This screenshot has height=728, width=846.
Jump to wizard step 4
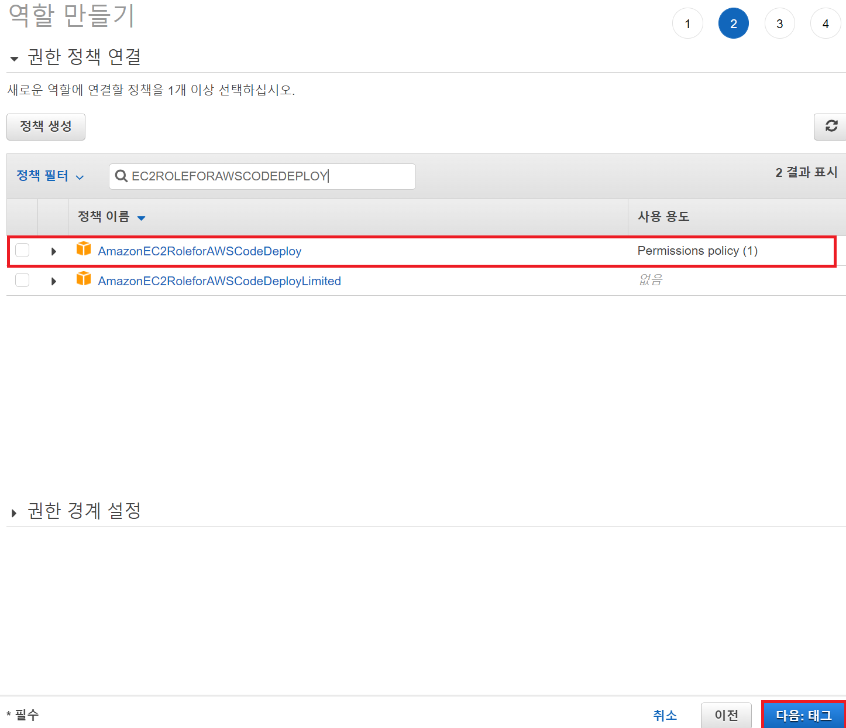826,24
